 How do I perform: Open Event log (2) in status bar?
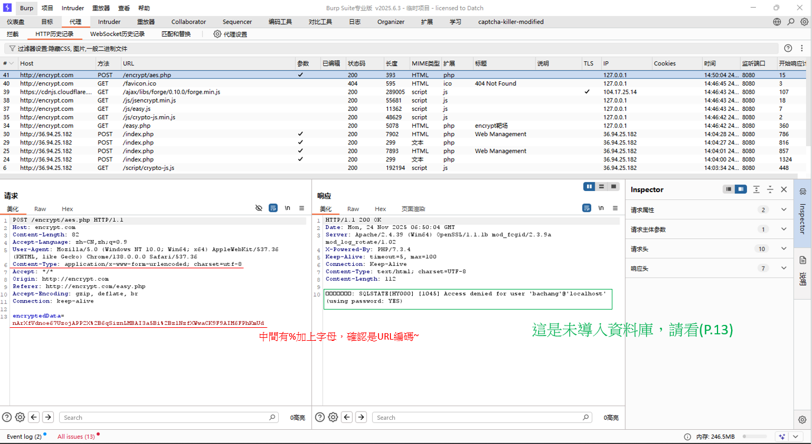pos(24,436)
